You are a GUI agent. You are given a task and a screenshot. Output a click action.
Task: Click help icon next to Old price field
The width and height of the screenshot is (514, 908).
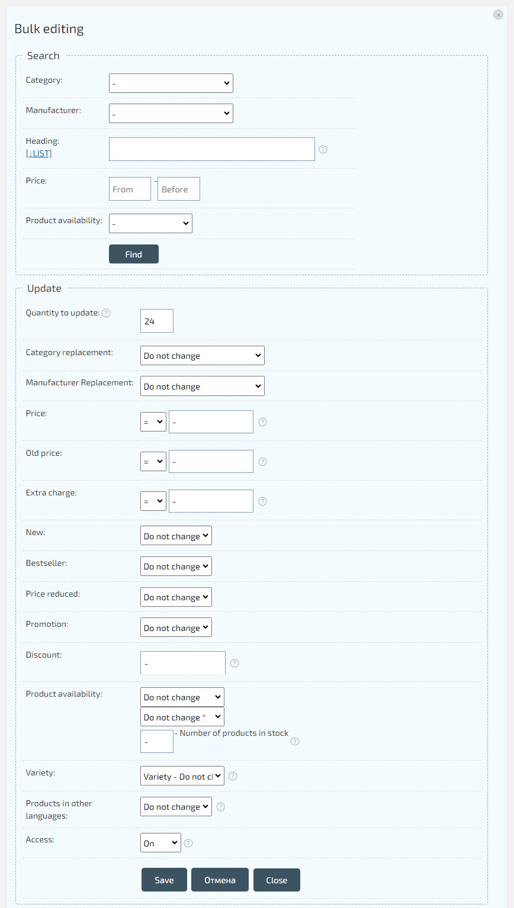(263, 462)
